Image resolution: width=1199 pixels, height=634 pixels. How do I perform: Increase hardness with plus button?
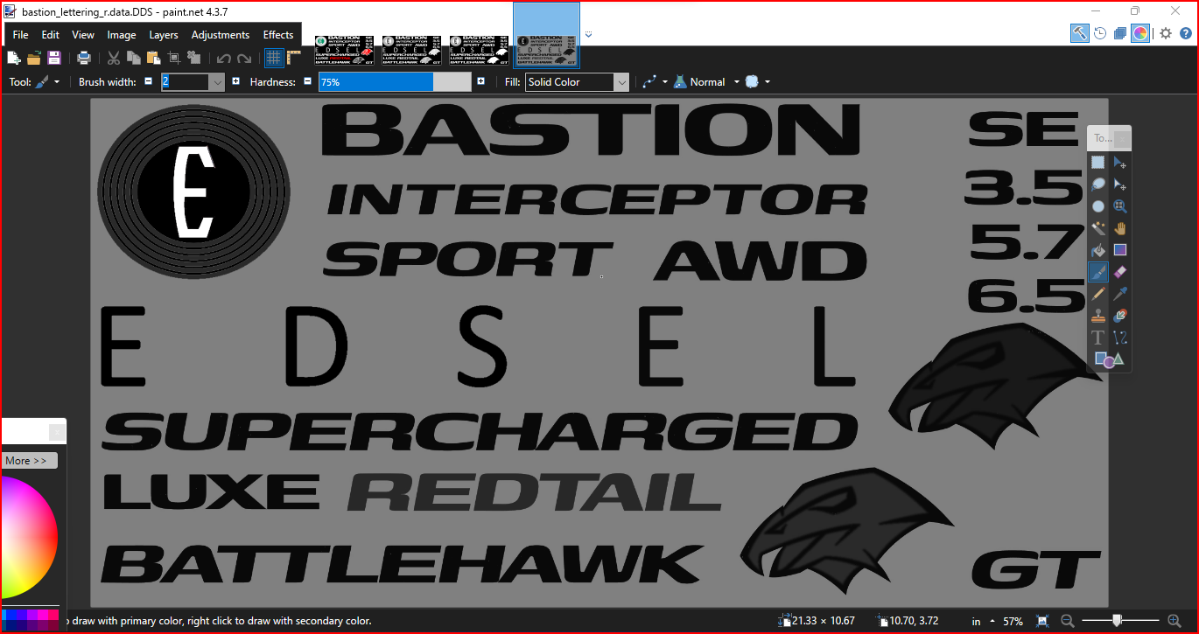[481, 81]
